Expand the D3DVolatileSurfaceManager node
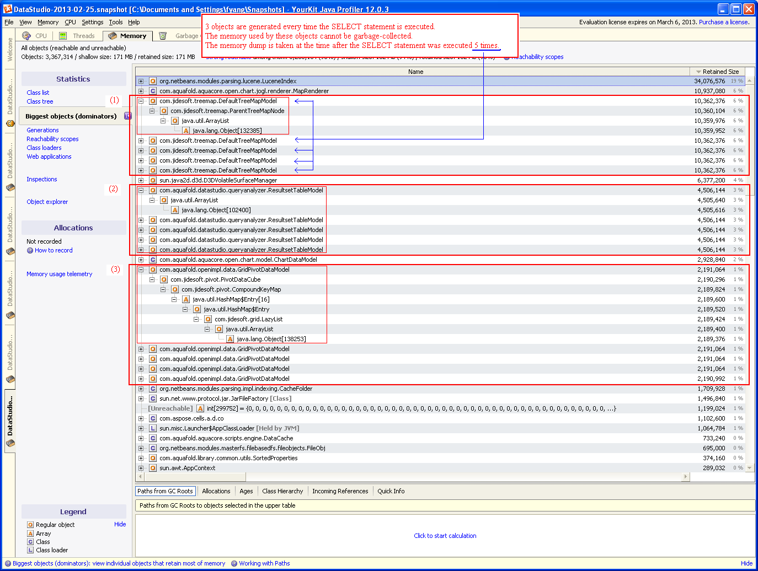Screen dimensions: 758x571 tap(141, 180)
